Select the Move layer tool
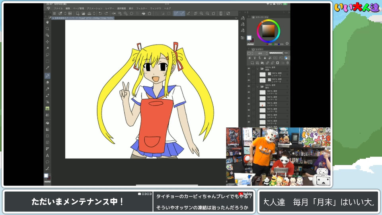Image resolution: width=382 pixels, height=215 pixels. point(47,41)
